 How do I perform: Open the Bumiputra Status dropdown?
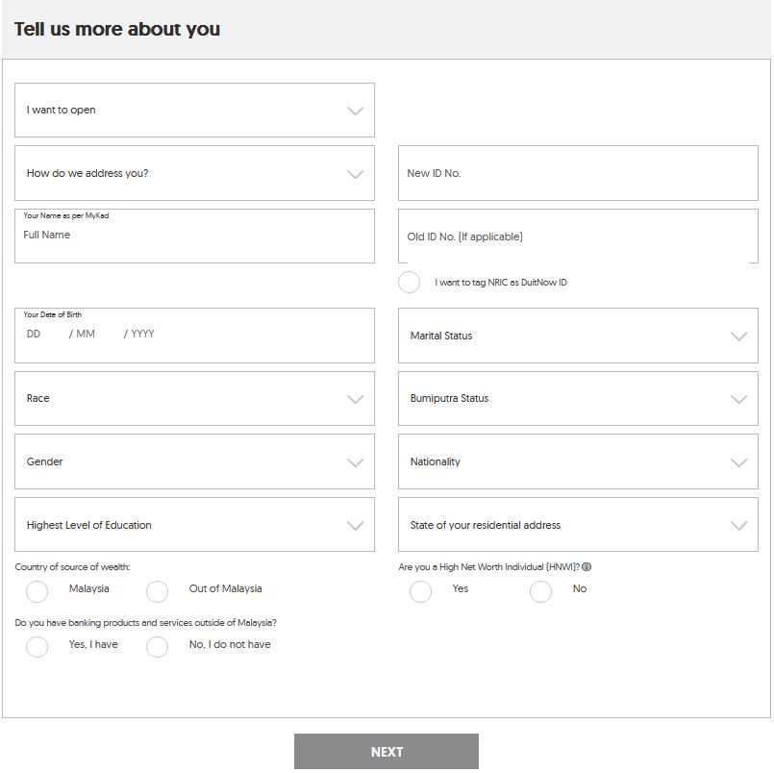click(x=578, y=399)
